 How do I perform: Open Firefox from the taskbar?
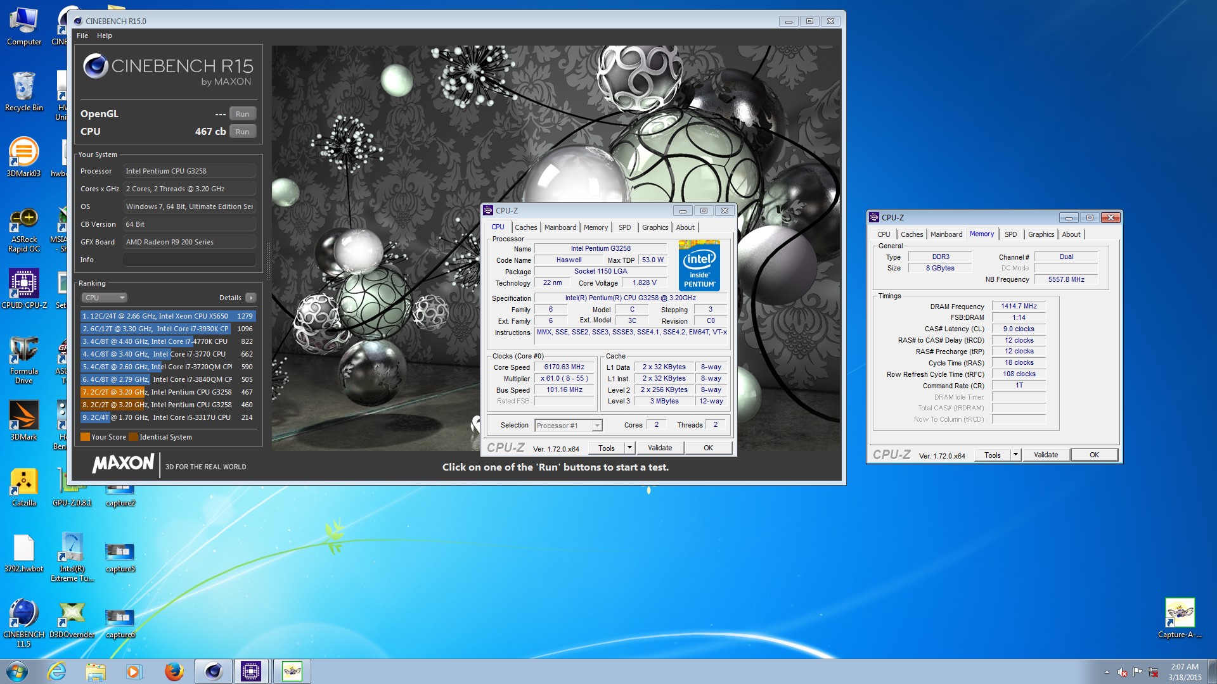click(x=174, y=671)
